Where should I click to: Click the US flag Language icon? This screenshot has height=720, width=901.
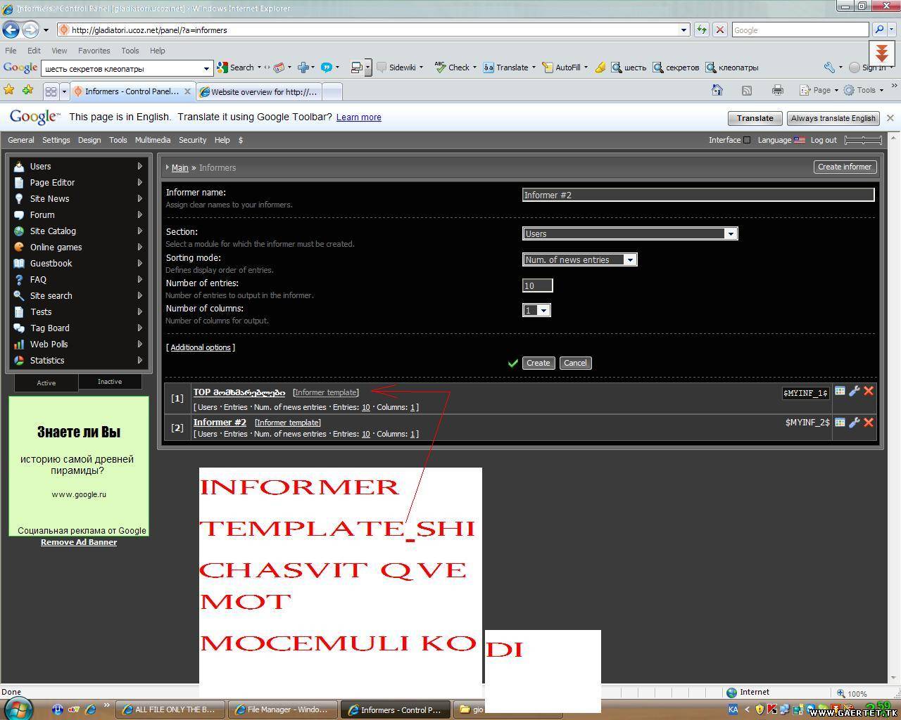tap(799, 140)
